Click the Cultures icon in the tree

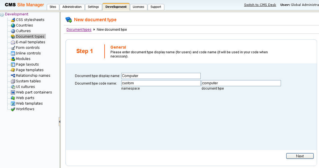point(13,31)
